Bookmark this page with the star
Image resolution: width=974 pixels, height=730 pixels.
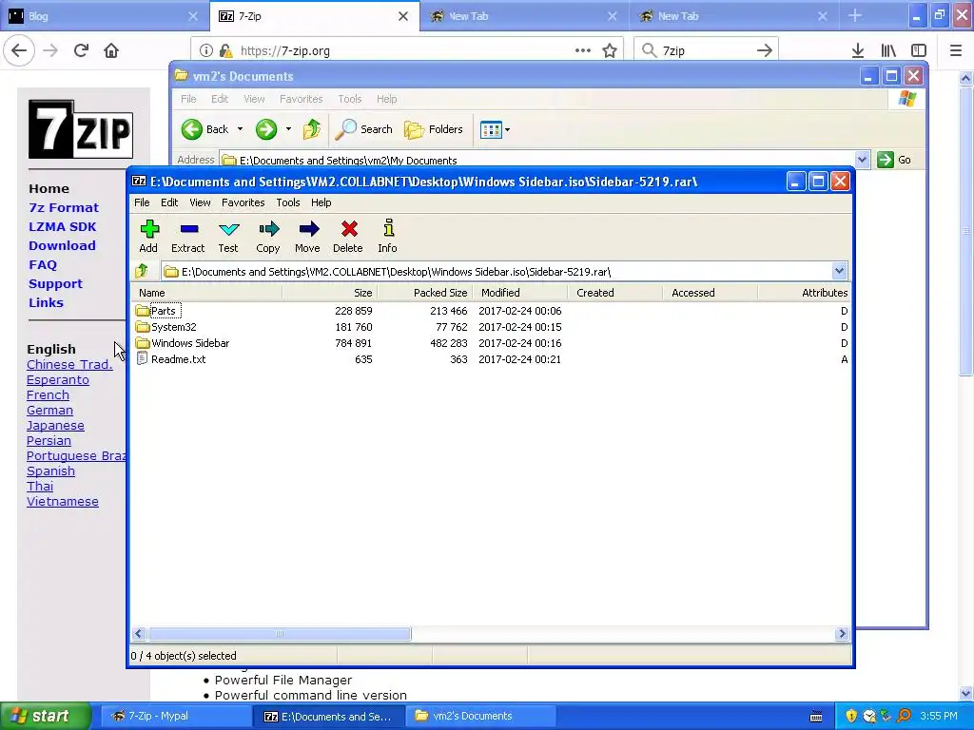click(610, 50)
